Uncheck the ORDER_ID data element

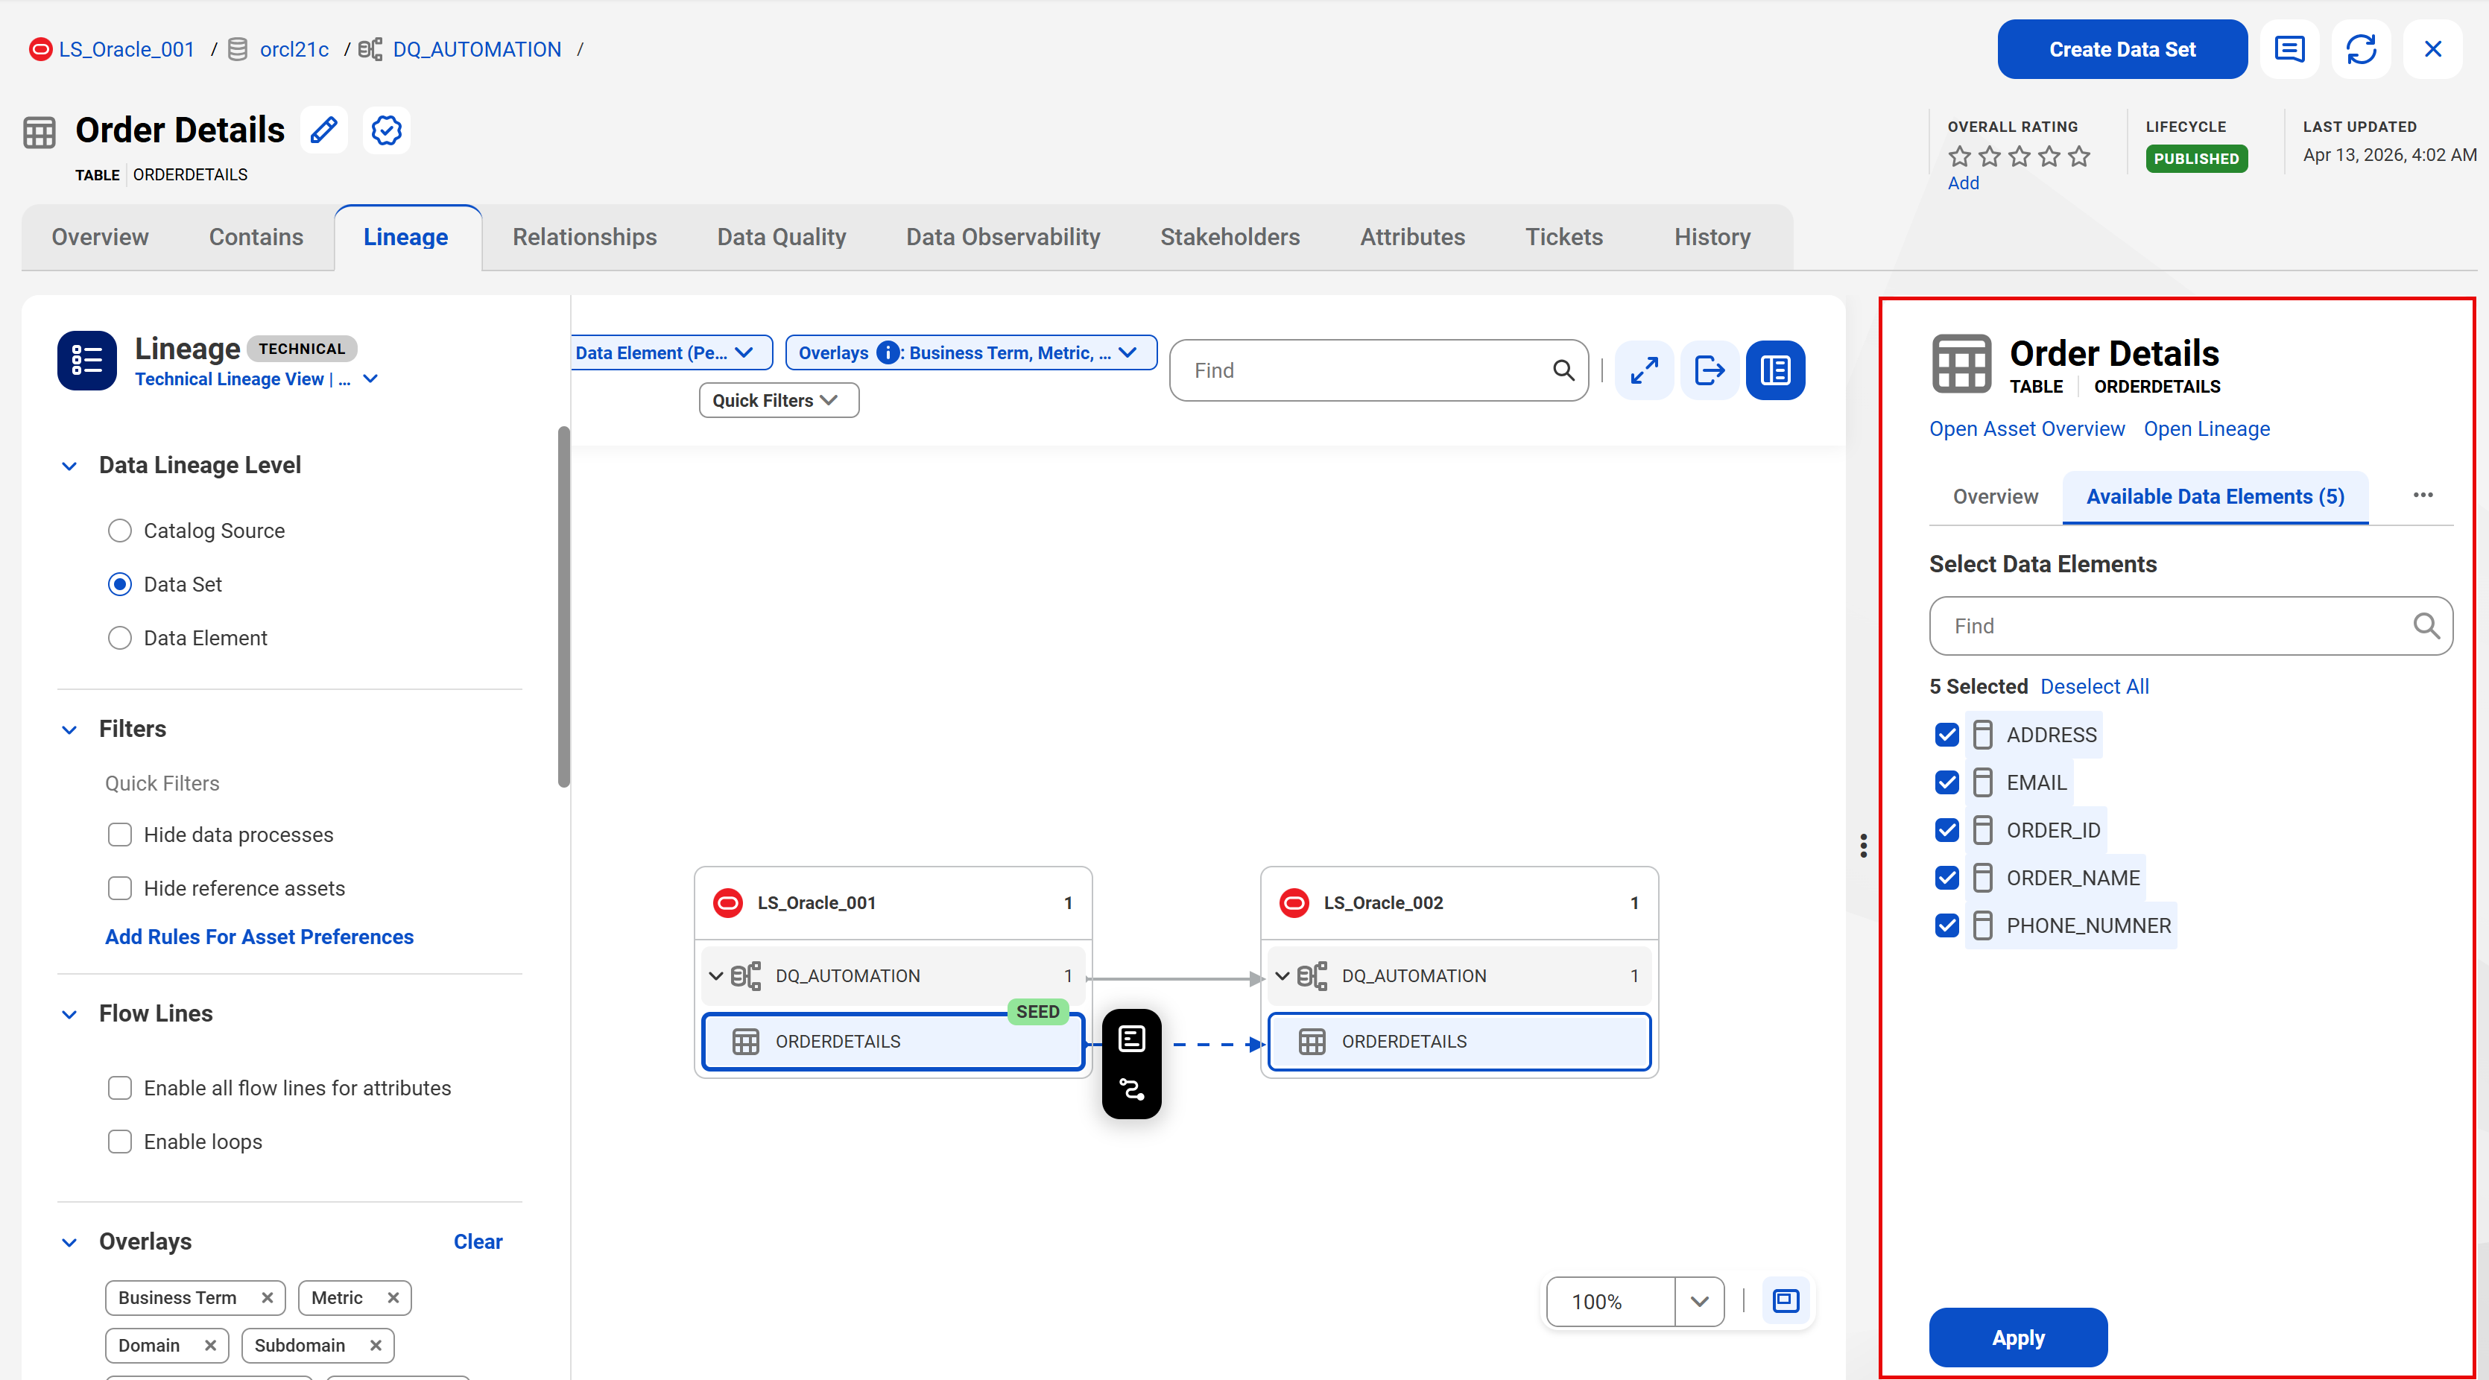(x=1946, y=830)
